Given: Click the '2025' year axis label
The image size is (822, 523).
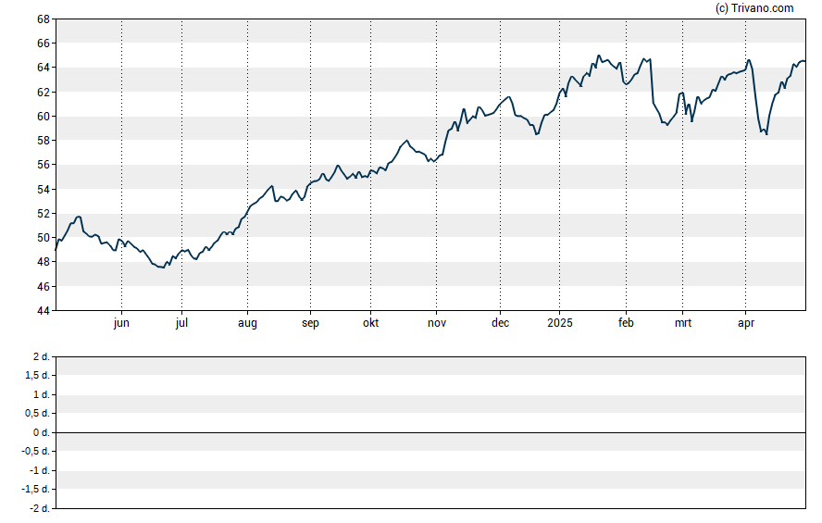Looking at the screenshot, I should click(x=560, y=323).
